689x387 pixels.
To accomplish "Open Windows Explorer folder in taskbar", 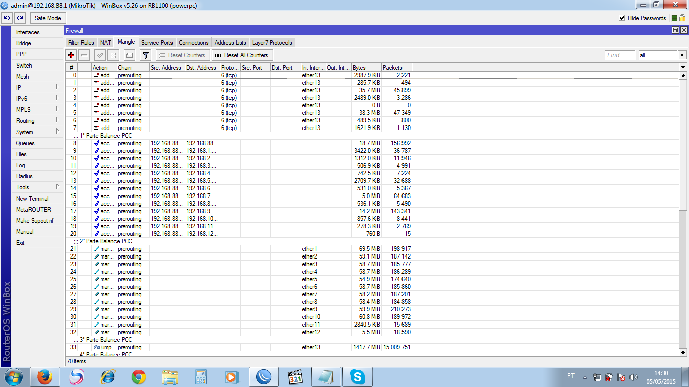I will 170,377.
